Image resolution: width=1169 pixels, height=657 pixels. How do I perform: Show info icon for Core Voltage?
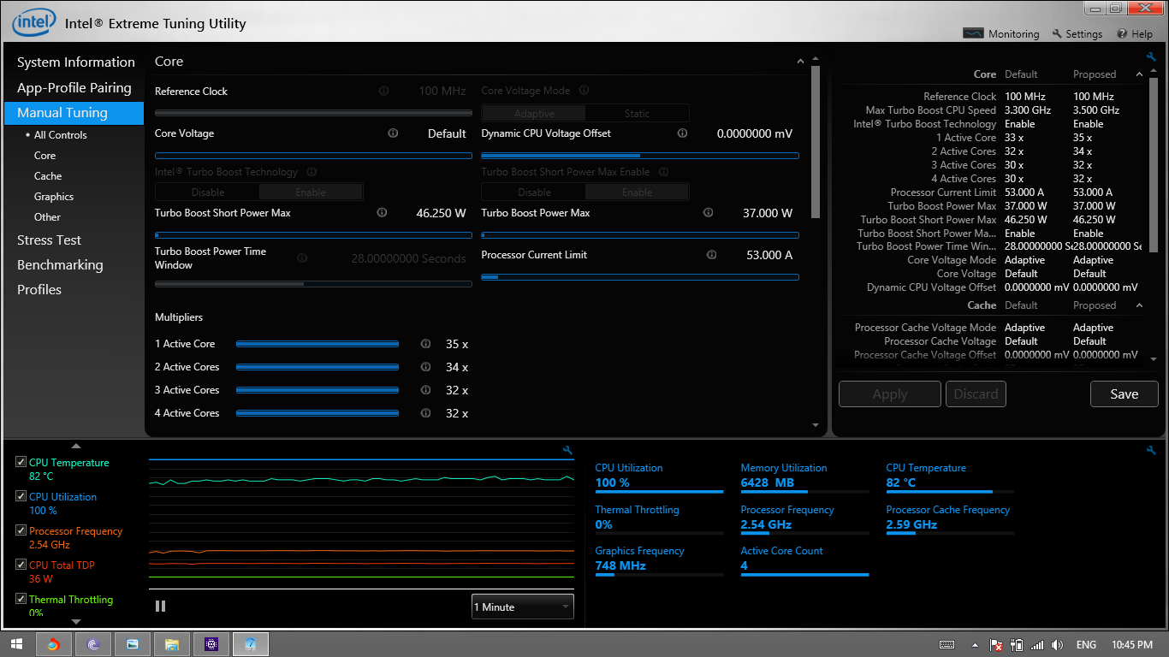click(393, 133)
